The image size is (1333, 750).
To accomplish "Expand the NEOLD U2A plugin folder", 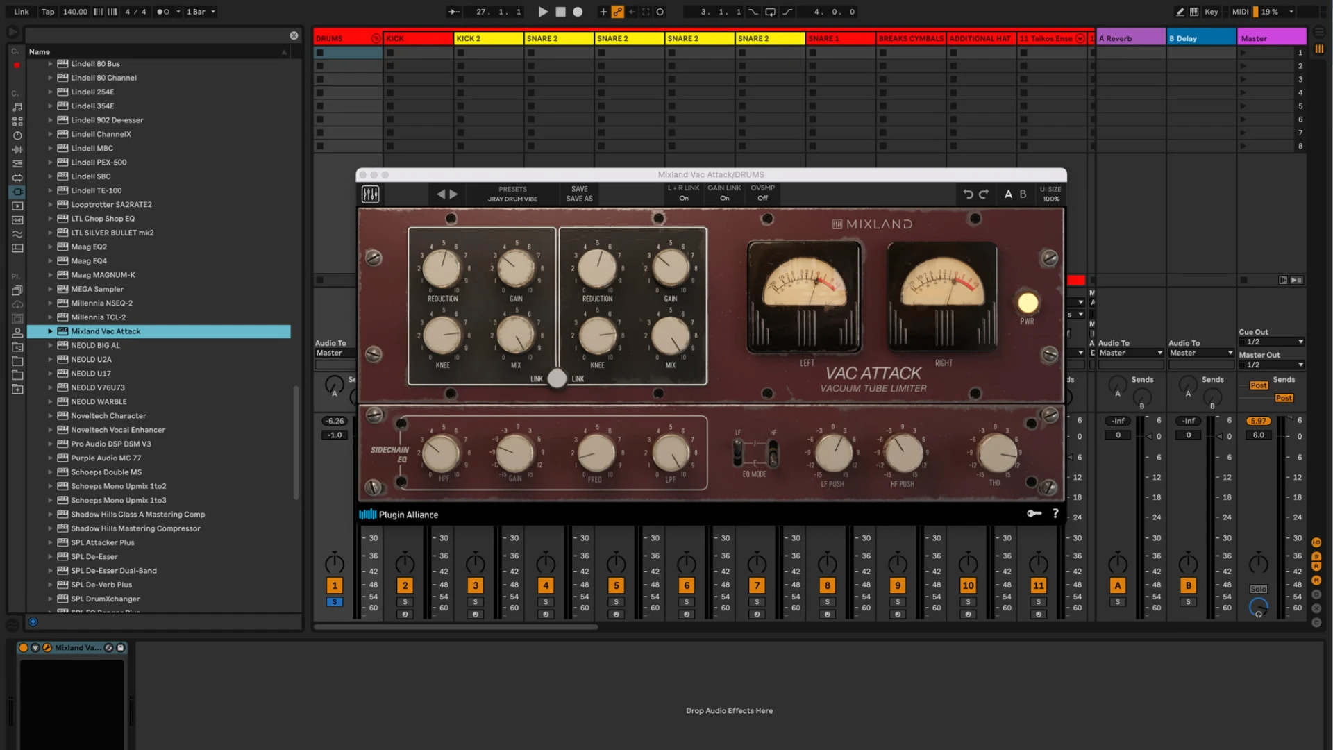I will [50, 360].
